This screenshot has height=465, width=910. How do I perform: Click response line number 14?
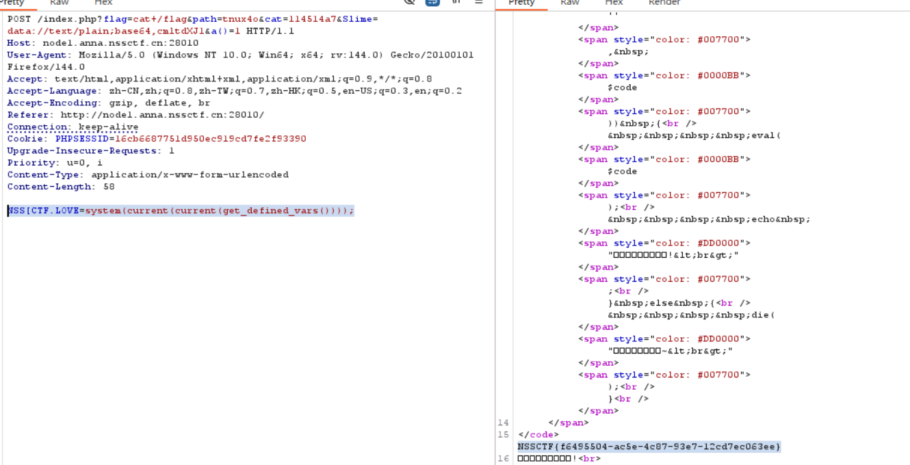point(504,423)
